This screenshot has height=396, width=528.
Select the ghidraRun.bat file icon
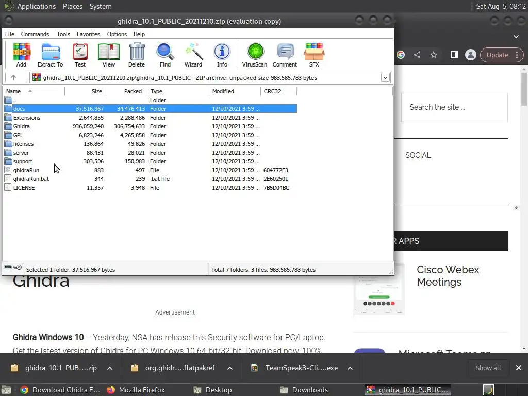tap(8, 179)
